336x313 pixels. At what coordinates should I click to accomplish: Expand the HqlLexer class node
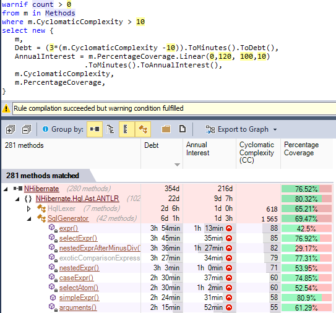point(28,208)
